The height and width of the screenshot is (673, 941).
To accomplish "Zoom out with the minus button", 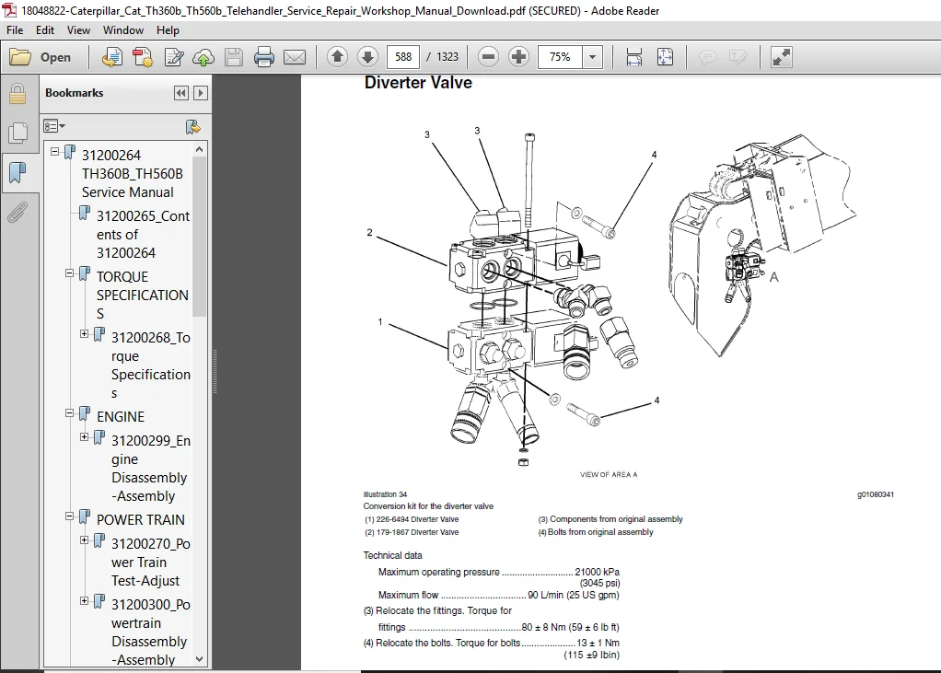I will pyautogui.click(x=489, y=57).
